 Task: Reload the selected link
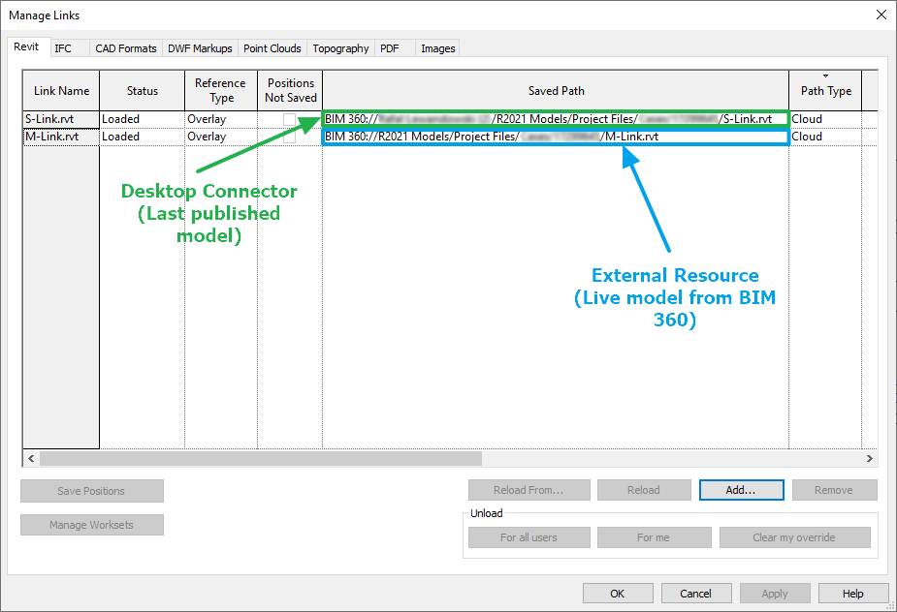coord(643,489)
